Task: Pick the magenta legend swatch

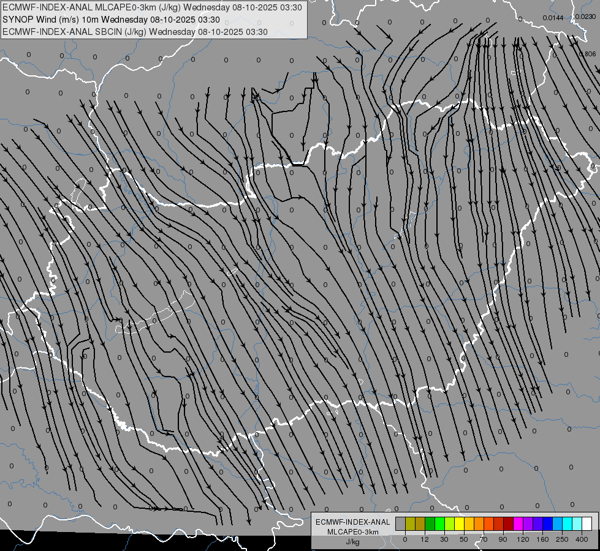Action: (518, 523)
